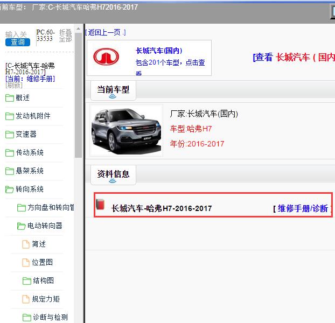Click the 当前车型 tab header
The image size is (335, 323).
[x=113, y=90]
